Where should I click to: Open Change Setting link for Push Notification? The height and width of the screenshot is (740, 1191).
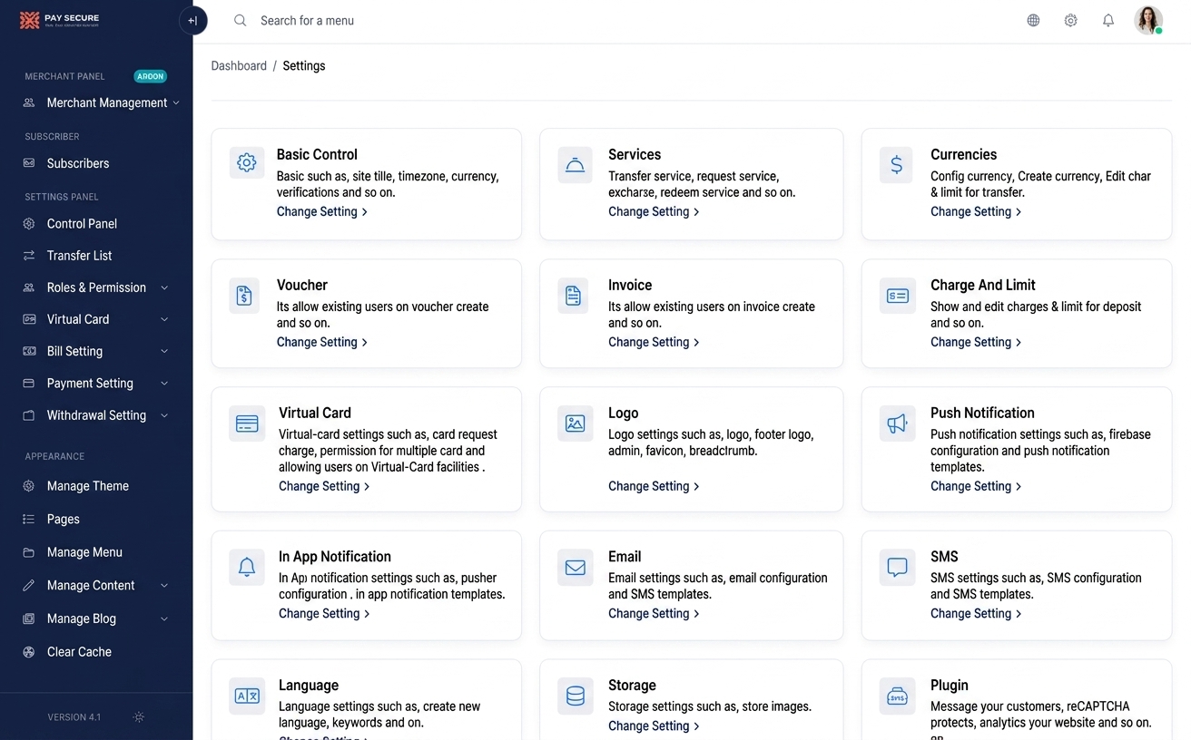click(976, 486)
